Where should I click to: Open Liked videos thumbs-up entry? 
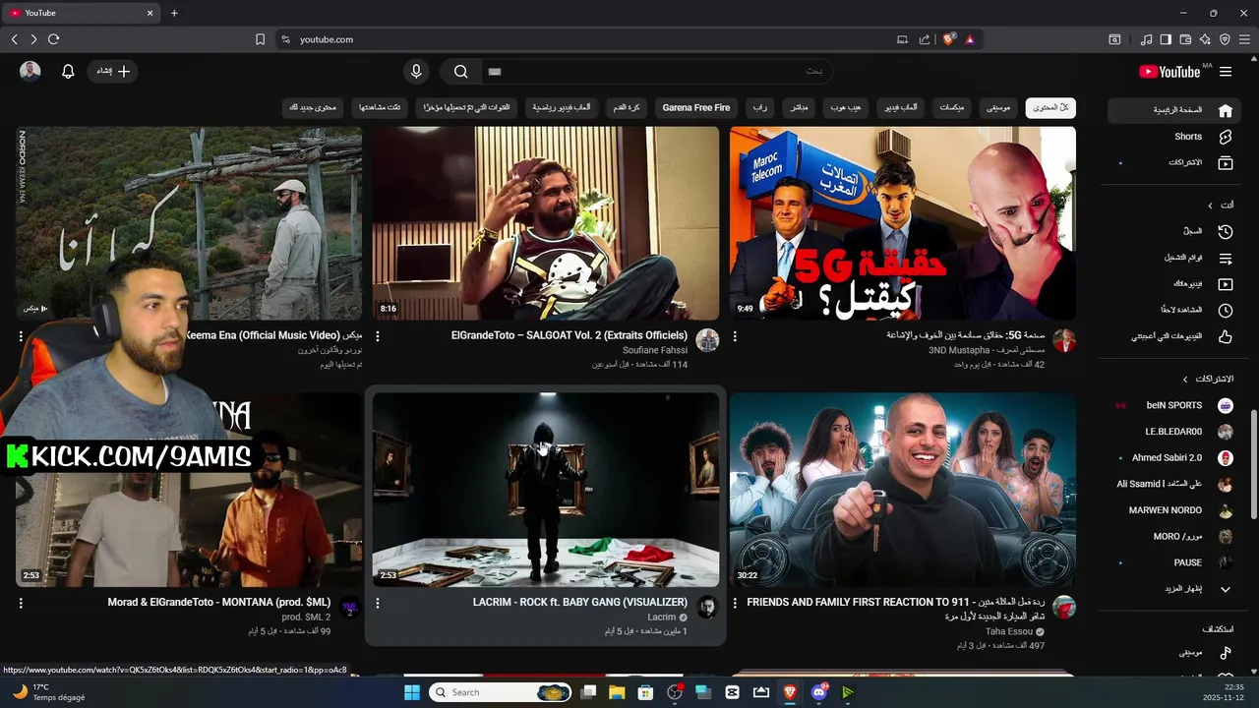point(1172,336)
